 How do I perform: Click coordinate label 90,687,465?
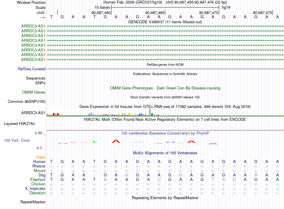[x=155, y=13]
